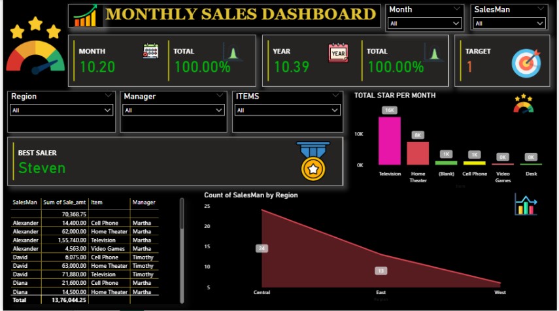The width and height of the screenshot is (559, 311).
Task: Click the YEAR calendar icon
Action: click(338, 52)
